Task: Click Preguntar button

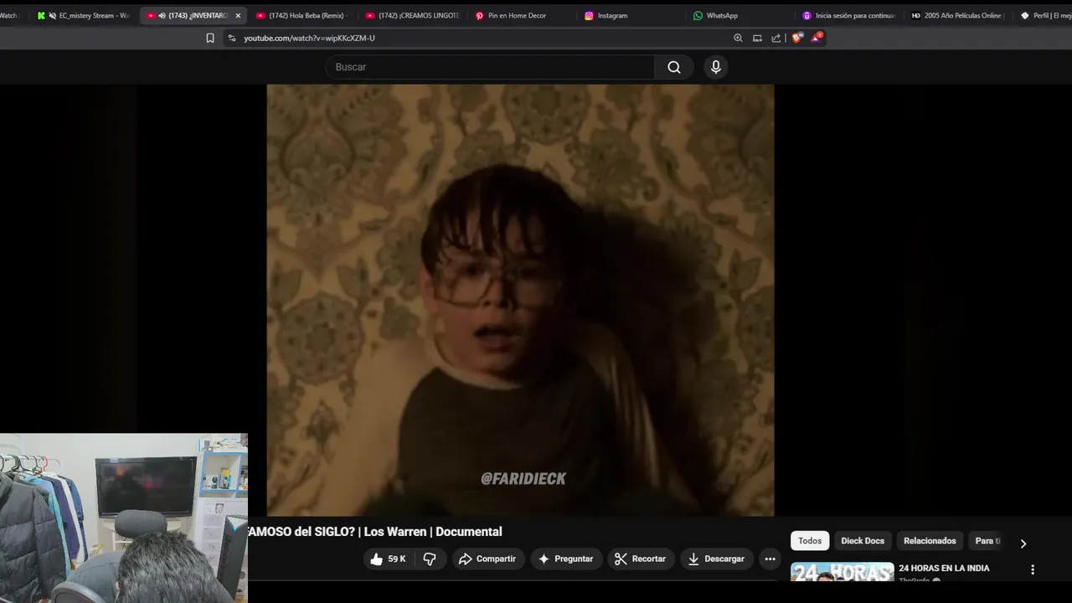Action: (565, 559)
